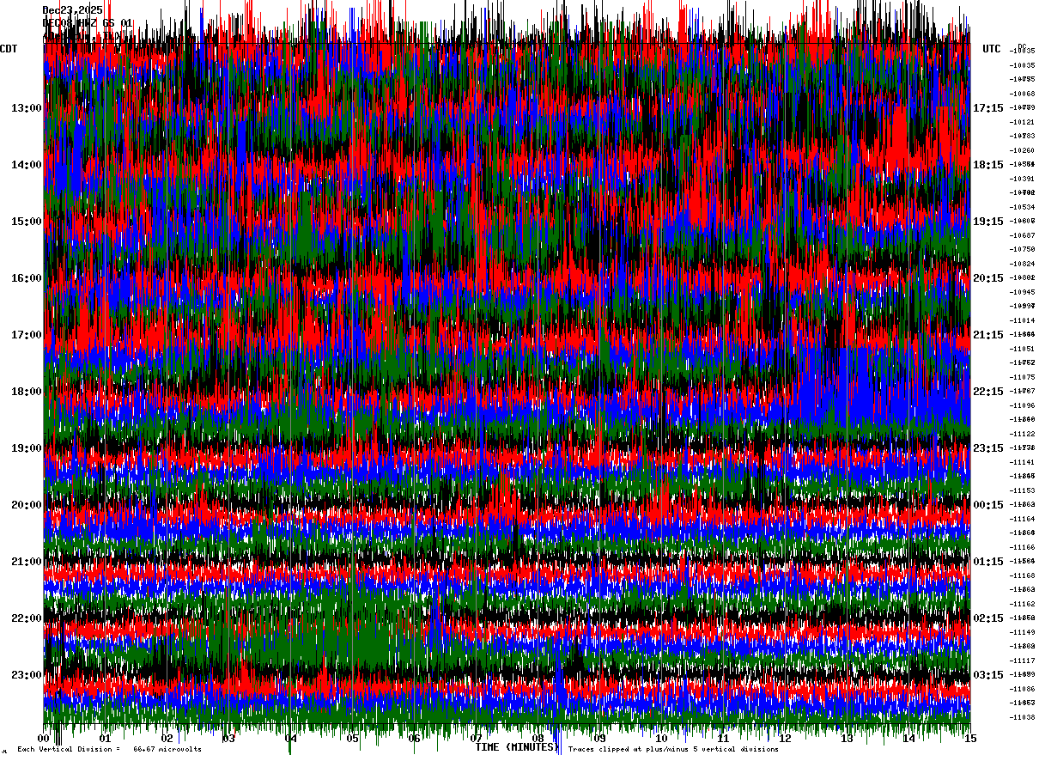Select the 18:00 CDT hour label
1039x761 pixels.
tap(27, 392)
